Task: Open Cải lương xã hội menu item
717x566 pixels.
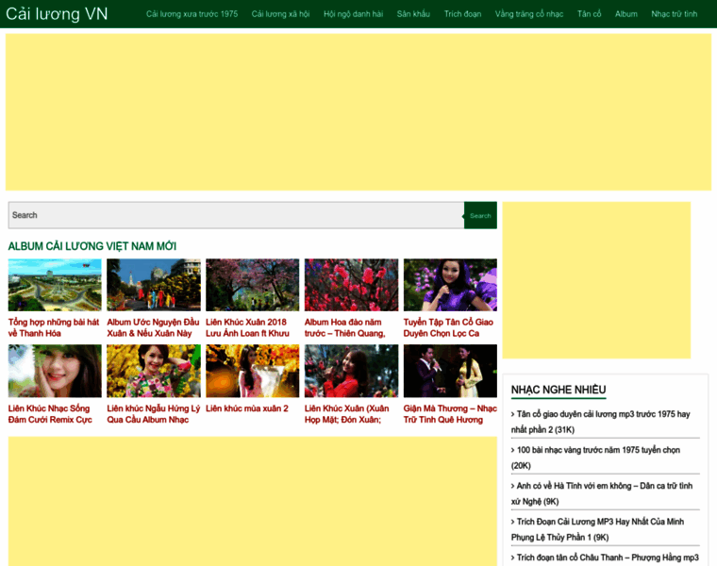Action: tap(280, 14)
